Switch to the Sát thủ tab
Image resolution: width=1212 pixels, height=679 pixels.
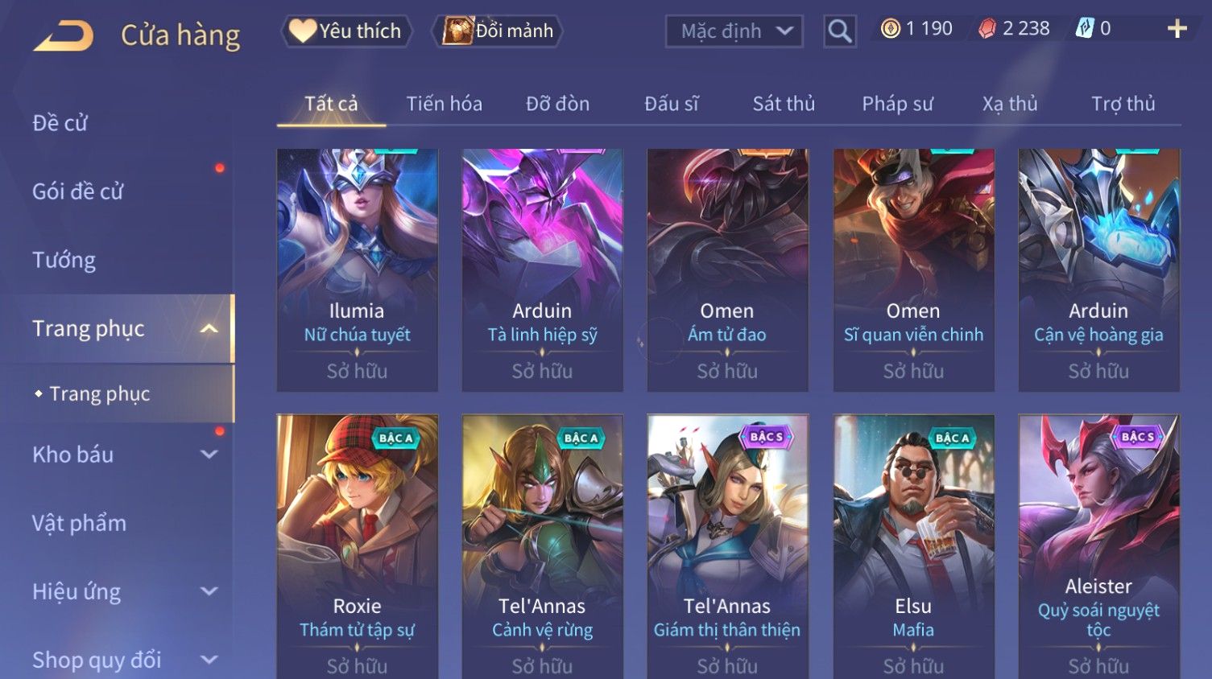[784, 104]
